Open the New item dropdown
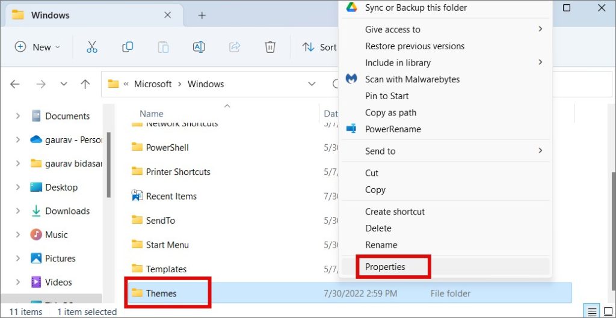Screen dimensions: 616x318 click(x=37, y=47)
